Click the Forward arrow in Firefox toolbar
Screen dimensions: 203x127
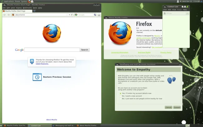[x=8, y=15]
